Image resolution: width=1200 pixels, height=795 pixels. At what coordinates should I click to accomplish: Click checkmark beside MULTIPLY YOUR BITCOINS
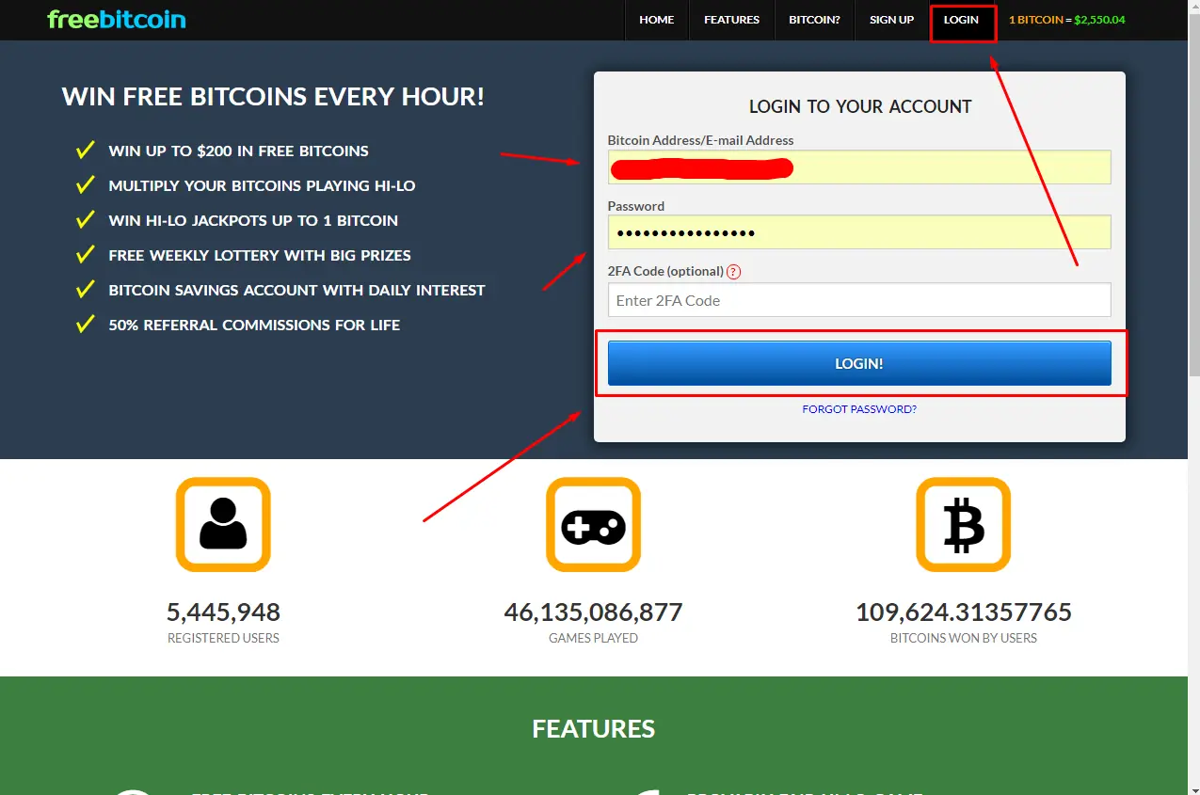(x=86, y=184)
